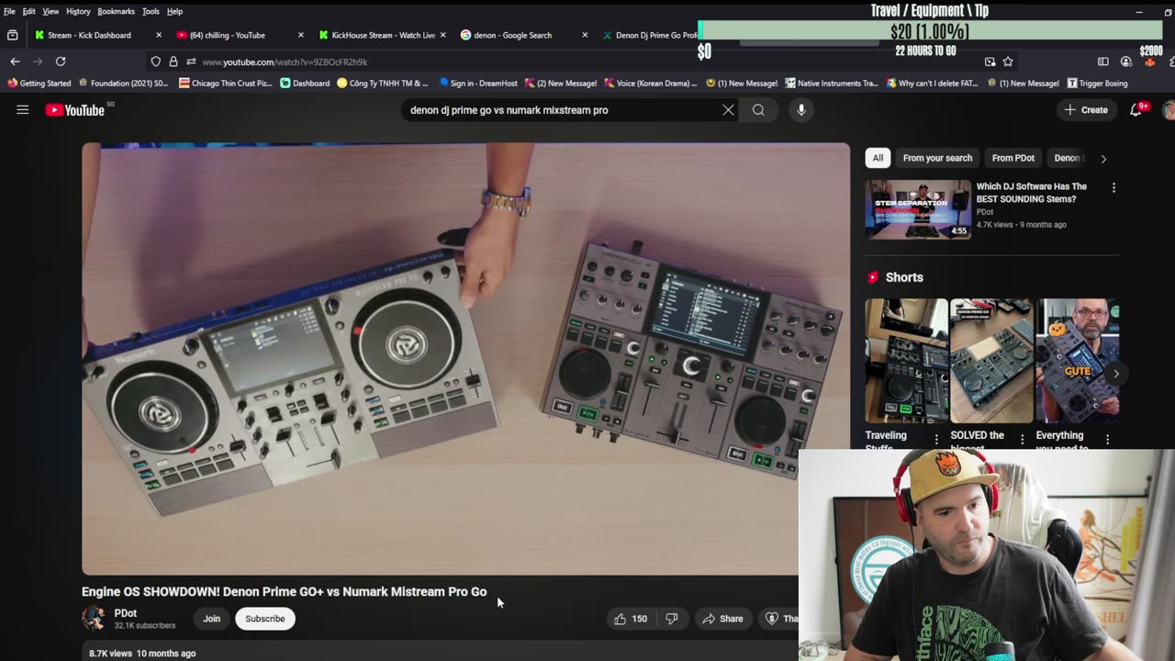Open the Bookmarks menu
This screenshot has height=661, width=1175.
pos(116,11)
